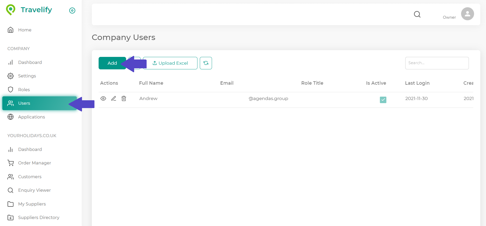This screenshot has height=226, width=486.
Task: Sort by the Full Name column header
Action: (151, 83)
